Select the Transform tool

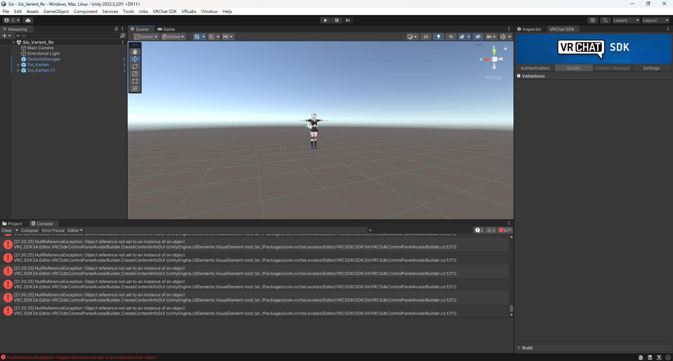coord(135,89)
